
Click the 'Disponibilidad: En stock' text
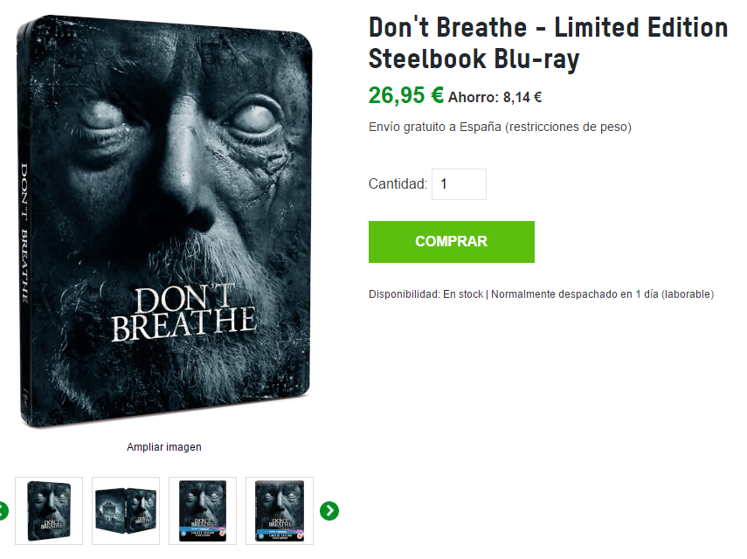[x=425, y=294]
